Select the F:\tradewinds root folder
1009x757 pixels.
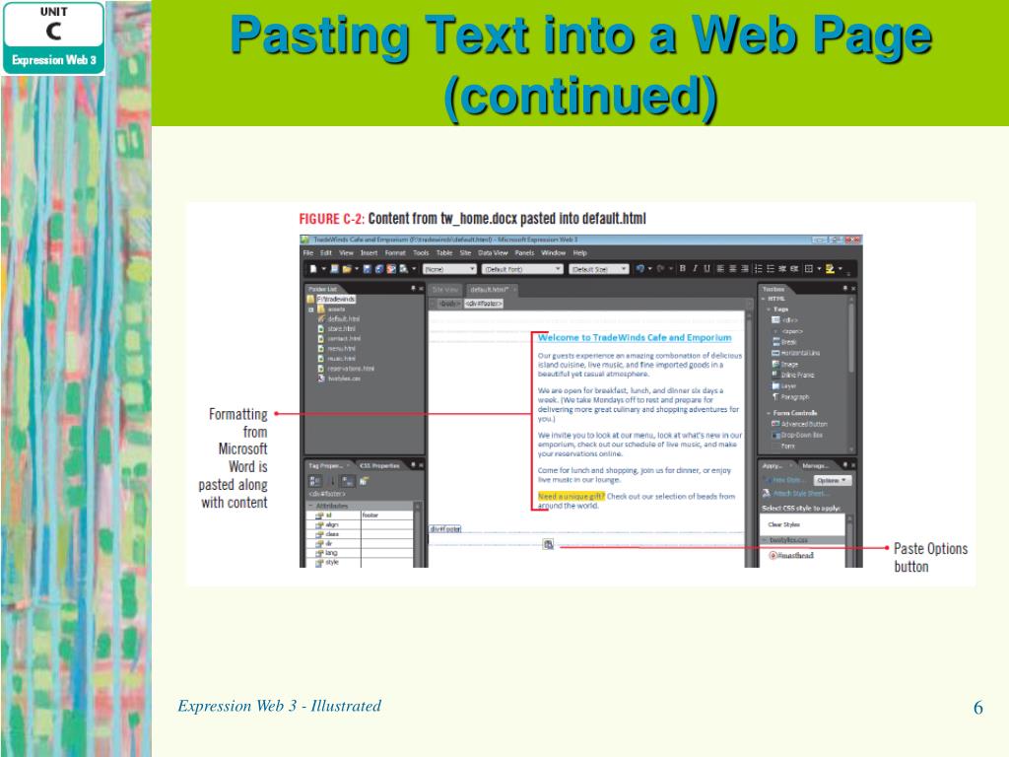point(335,300)
